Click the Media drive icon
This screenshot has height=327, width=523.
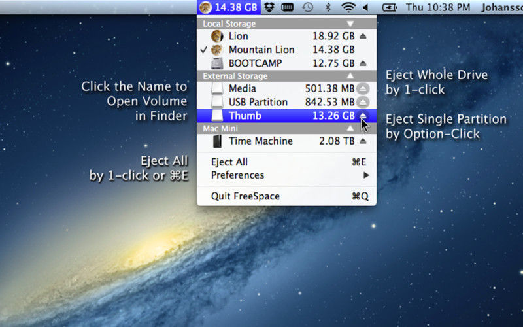[x=217, y=88]
